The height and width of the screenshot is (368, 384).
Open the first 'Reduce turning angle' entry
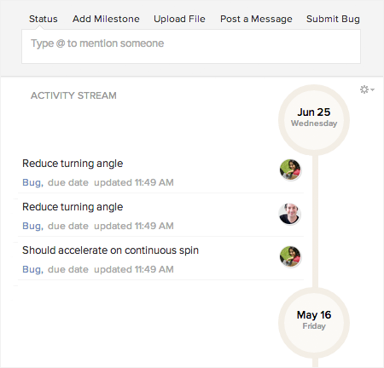pos(73,164)
